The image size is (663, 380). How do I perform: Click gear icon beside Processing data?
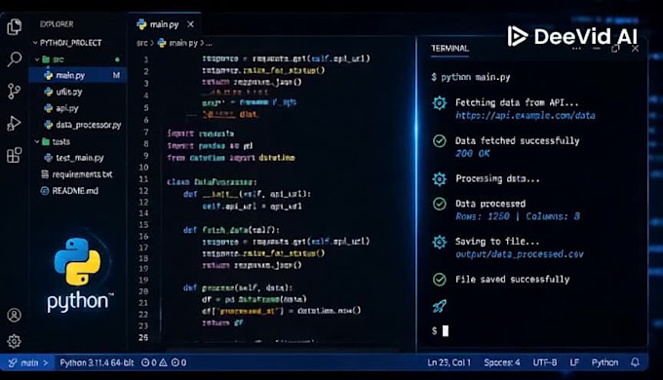(440, 179)
